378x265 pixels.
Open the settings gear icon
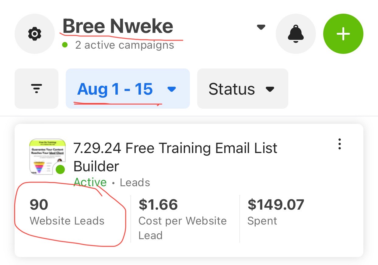click(34, 34)
